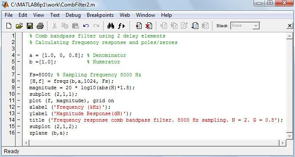295x157 pixels.
Task: Click the breakpoint dash on line 8
Action: [19, 81]
